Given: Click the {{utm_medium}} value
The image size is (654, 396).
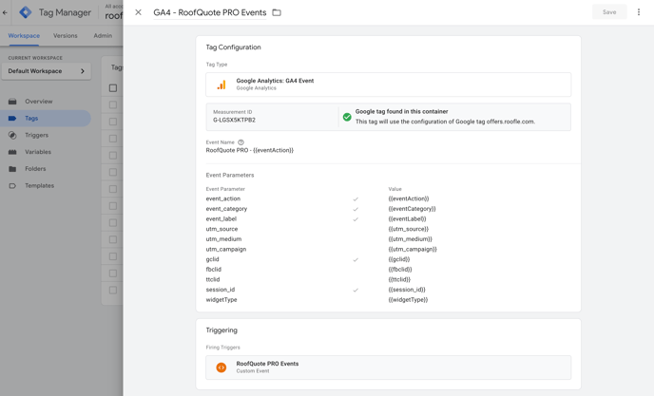Looking at the screenshot, I should click(x=410, y=239).
